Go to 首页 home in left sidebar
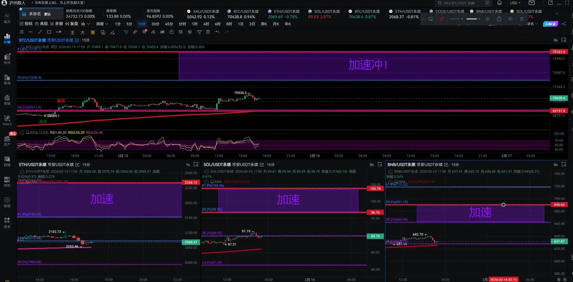 [7, 18]
